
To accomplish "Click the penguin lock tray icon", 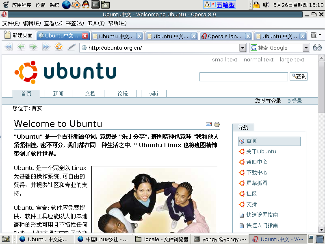I will (x=256, y=4).
